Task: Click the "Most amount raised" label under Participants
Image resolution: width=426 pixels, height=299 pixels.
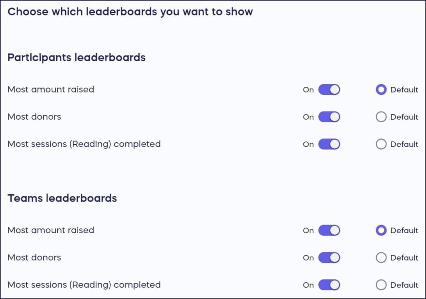Action: point(50,89)
